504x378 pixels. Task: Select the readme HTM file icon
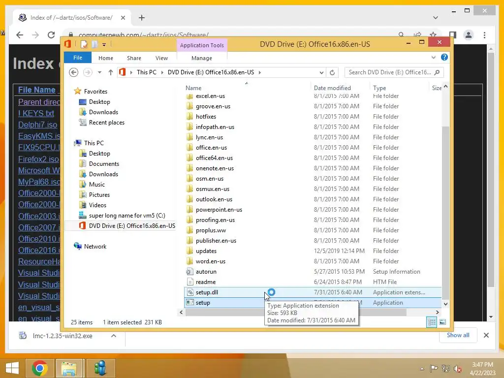pos(189,282)
